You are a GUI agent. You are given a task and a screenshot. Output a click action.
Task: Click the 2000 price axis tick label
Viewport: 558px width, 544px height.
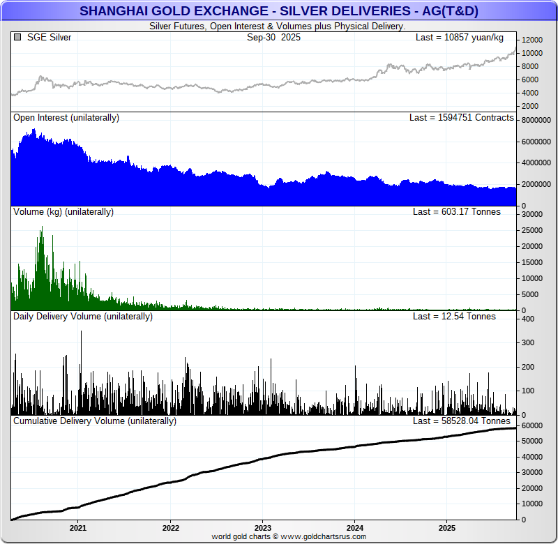(x=530, y=107)
